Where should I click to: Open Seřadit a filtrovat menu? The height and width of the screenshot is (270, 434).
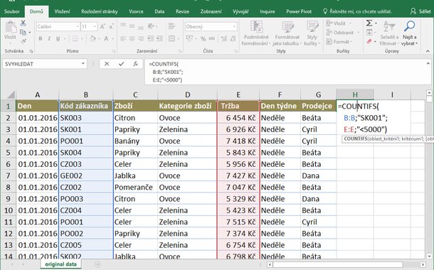389,33
